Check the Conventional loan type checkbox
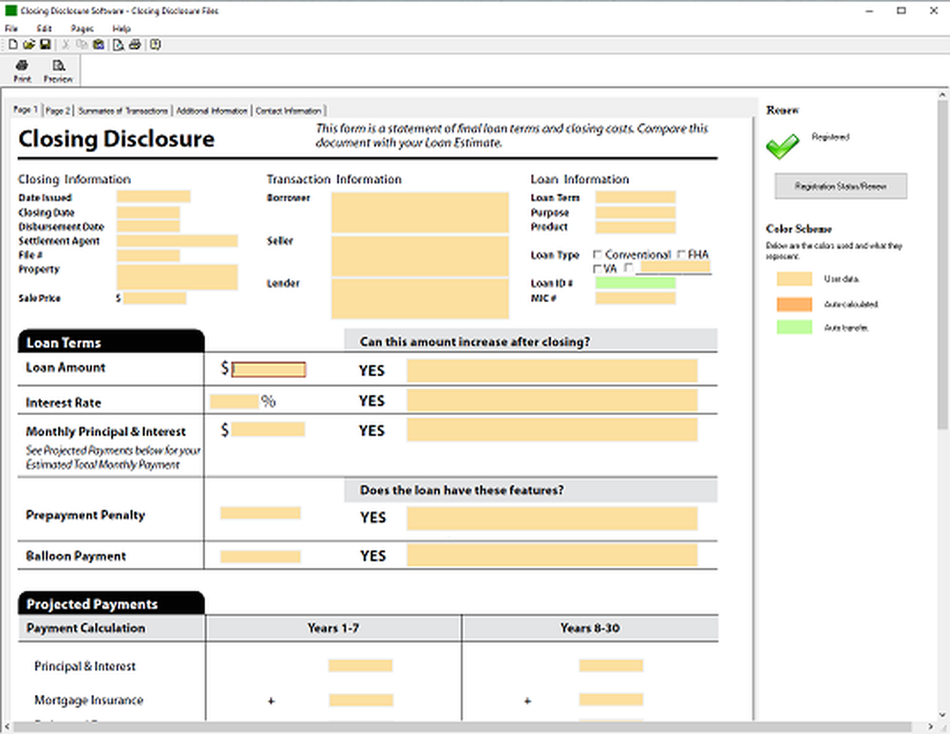 (x=598, y=254)
